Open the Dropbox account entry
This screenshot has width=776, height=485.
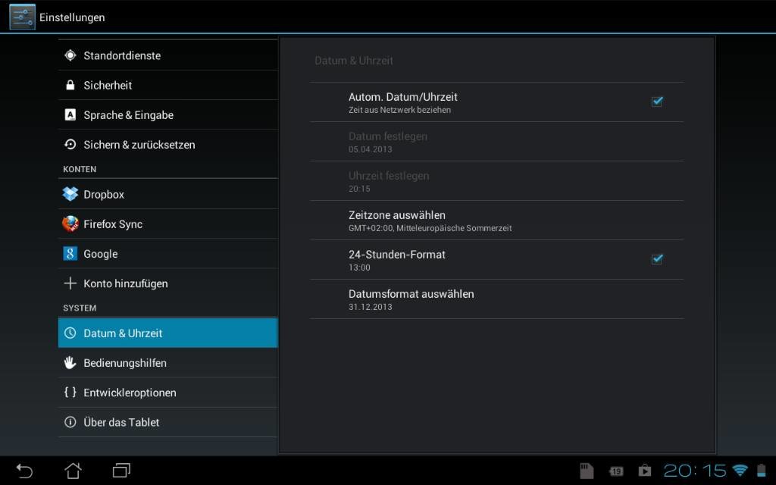pos(167,194)
